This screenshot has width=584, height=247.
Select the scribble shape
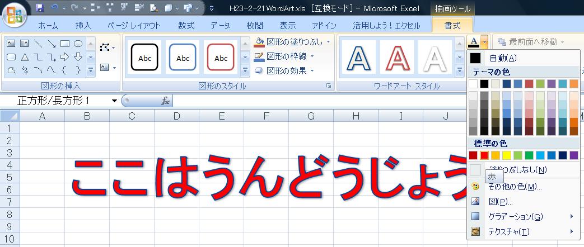(x=25, y=70)
